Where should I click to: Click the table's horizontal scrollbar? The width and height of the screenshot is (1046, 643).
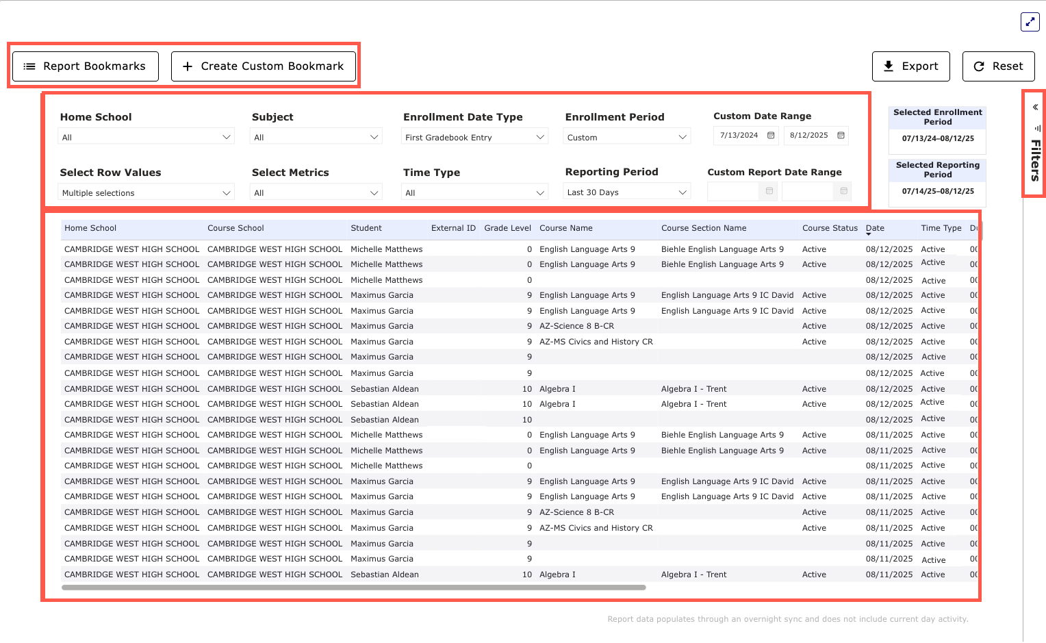point(353,588)
